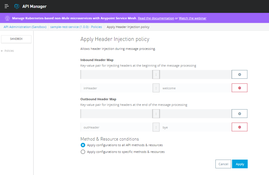Image resolution: width=269 pixels, height=175 pixels.
Task: Click the bye value field
Action: pos(195,127)
